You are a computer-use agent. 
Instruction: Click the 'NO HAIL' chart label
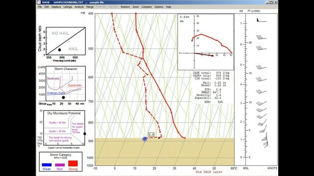tap(60, 33)
